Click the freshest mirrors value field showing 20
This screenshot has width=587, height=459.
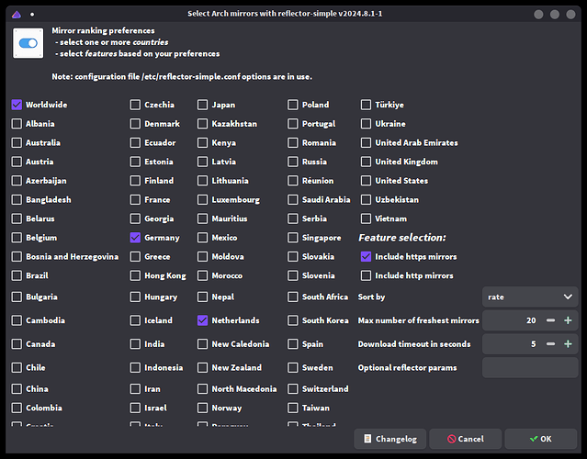512,320
